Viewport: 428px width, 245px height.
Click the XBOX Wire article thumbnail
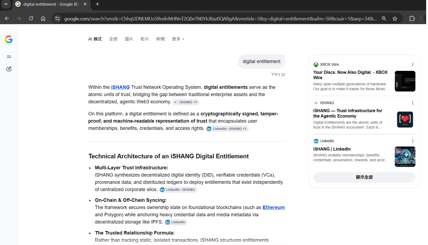point(405,81)
